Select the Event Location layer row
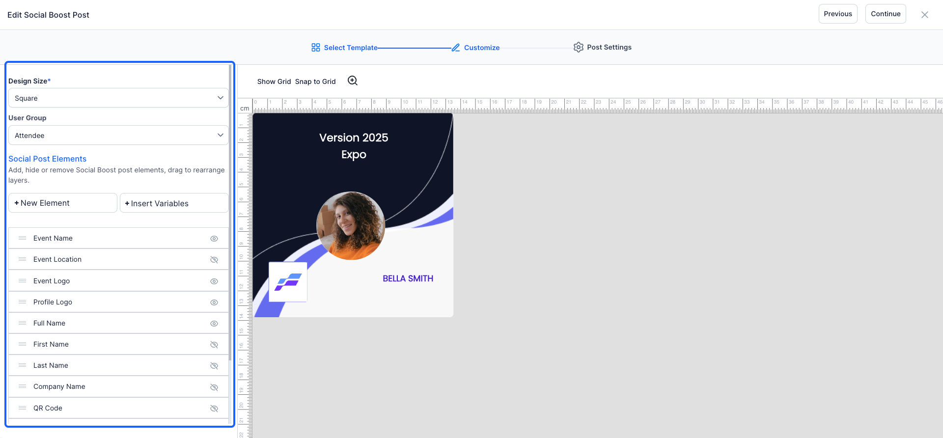Screen dimensions: 943x438 (x=118, y=259)
